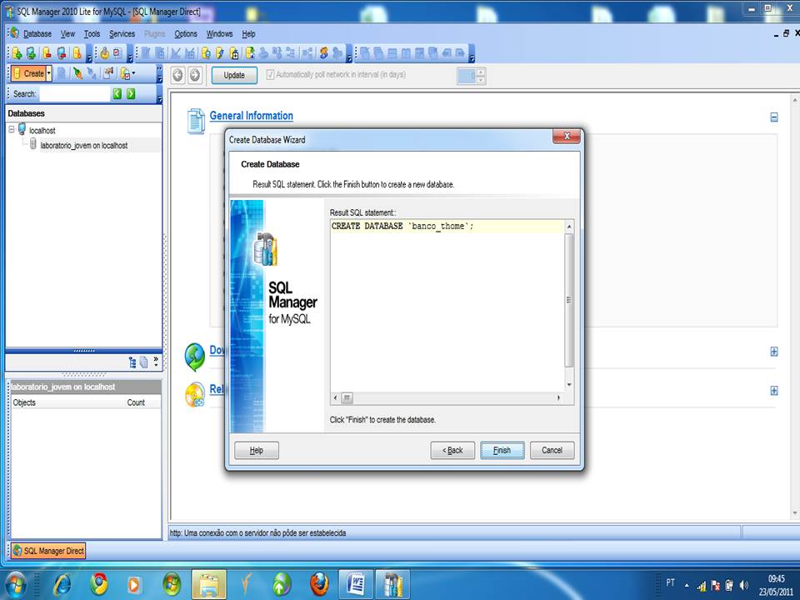Click the orange S-shaped toolbar icon
800x600 pixels.
pyautogui.click(x=323, y=53)
